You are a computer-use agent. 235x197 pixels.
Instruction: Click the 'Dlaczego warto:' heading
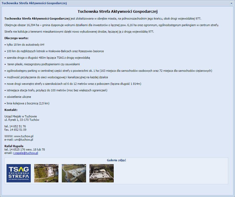click(16, 38)
